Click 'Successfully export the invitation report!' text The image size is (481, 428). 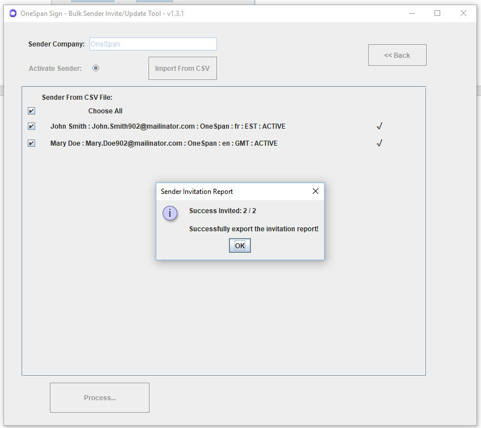pyautogui.click(x=254, y=228)
